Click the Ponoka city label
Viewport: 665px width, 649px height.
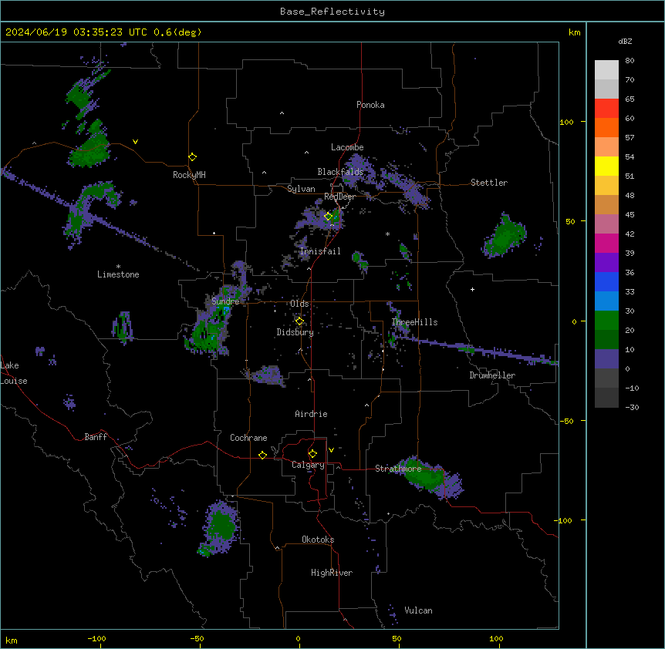point(370,105)
